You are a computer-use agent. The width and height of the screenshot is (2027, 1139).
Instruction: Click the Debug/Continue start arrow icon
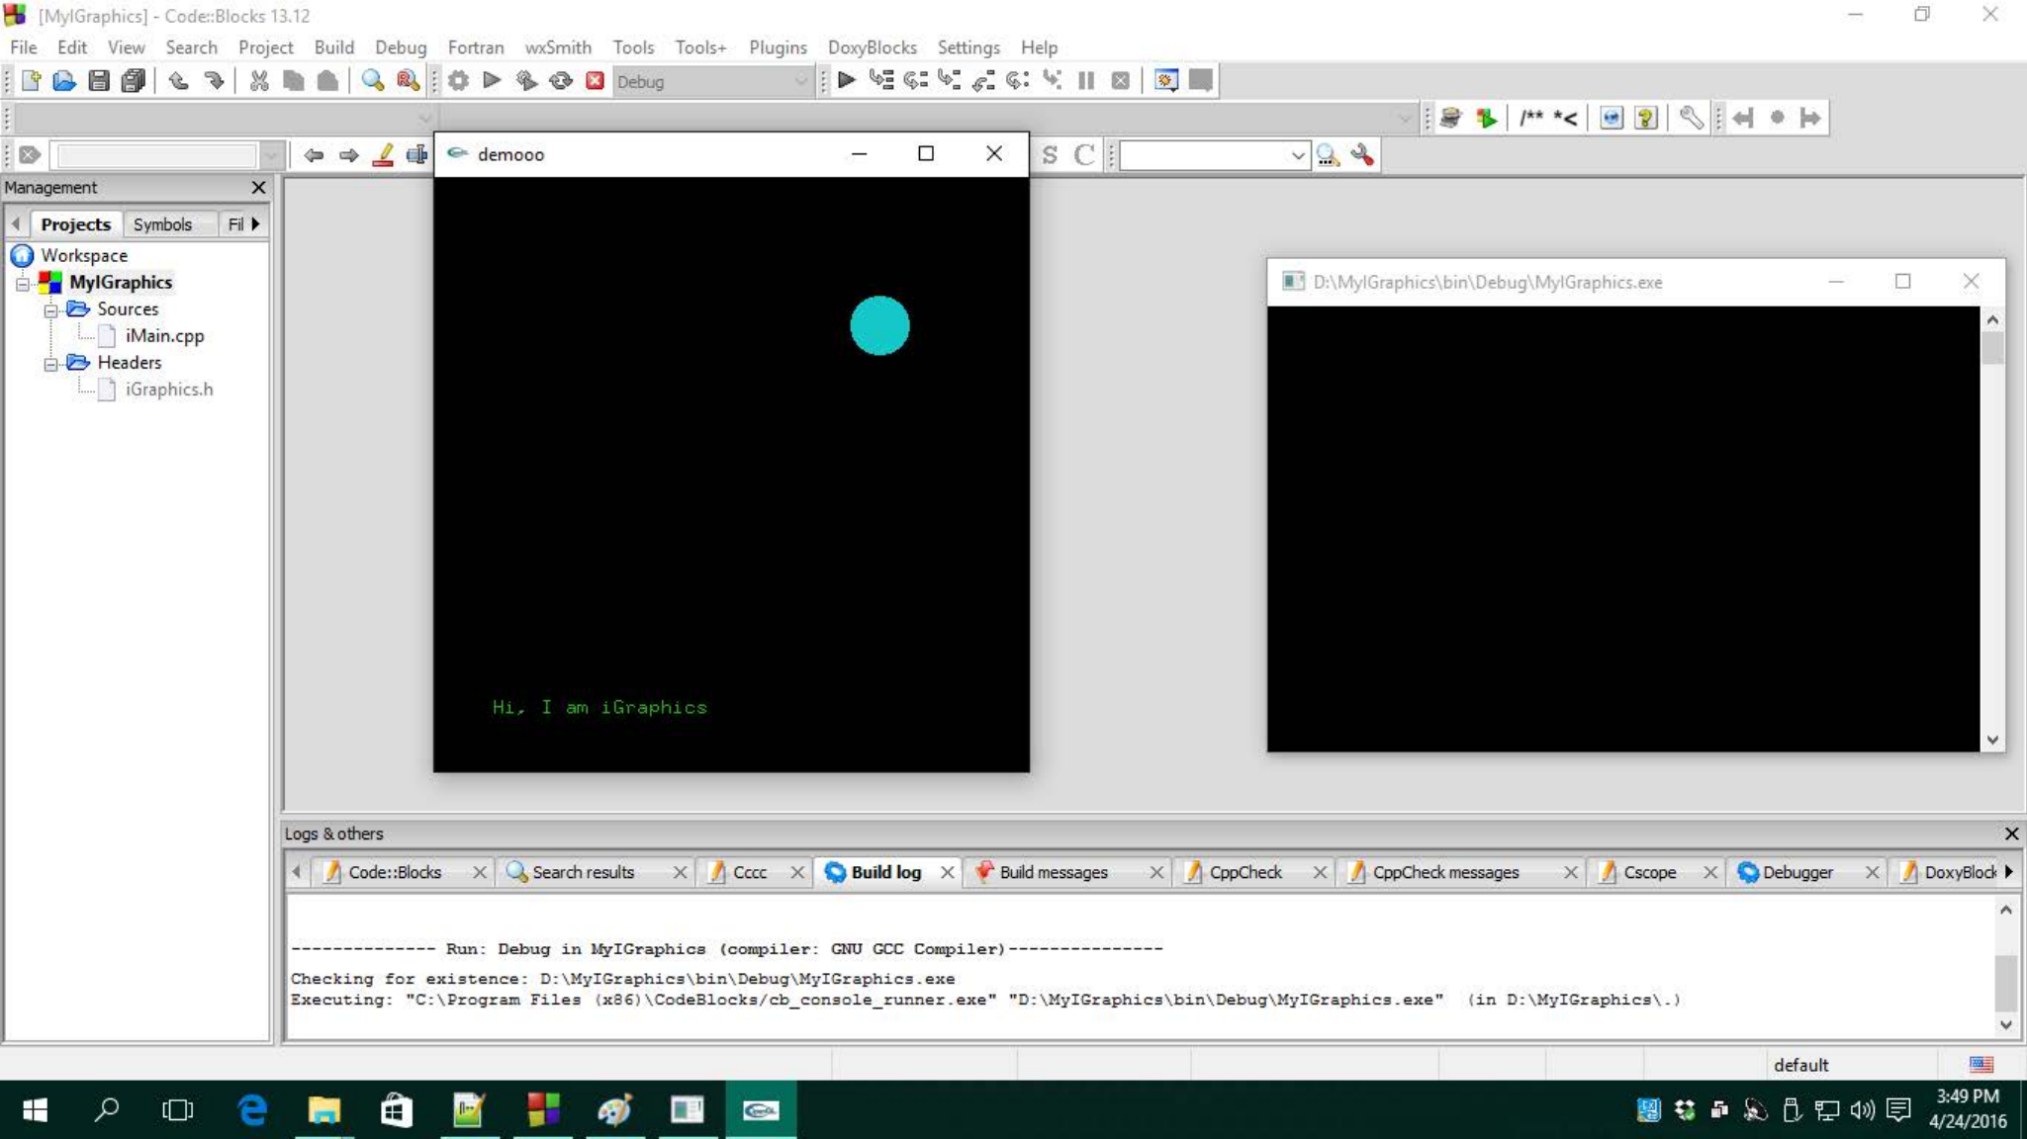[x=846, y=81]
